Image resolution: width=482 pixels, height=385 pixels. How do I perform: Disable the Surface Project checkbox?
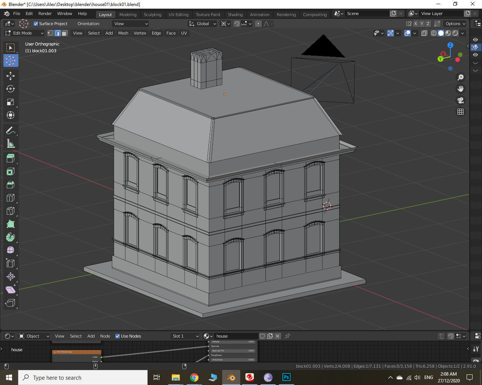36,24
